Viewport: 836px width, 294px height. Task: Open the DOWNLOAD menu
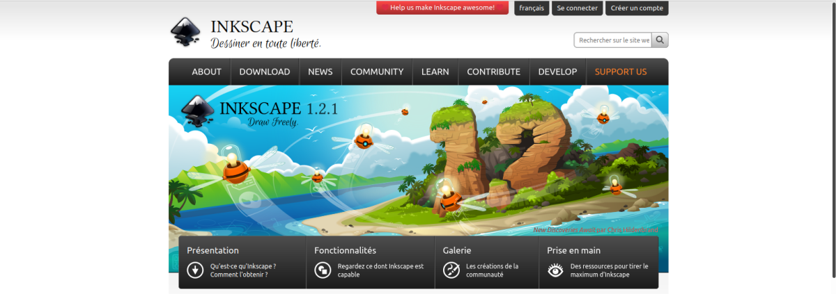pyautogui.click(x=265, y=72)
